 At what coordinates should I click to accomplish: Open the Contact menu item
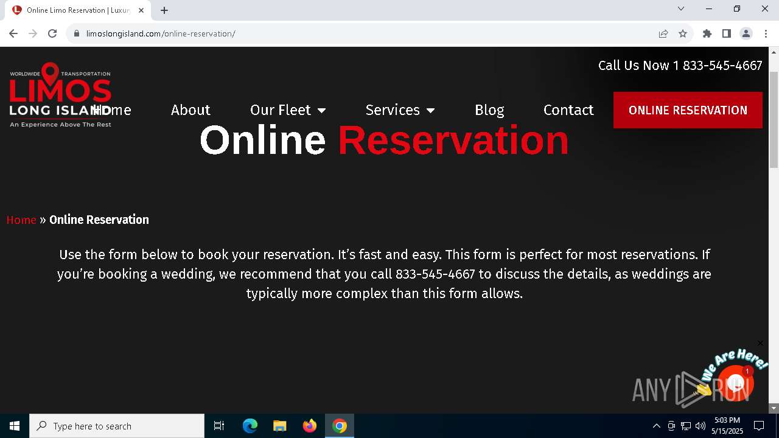pos(568,110)
